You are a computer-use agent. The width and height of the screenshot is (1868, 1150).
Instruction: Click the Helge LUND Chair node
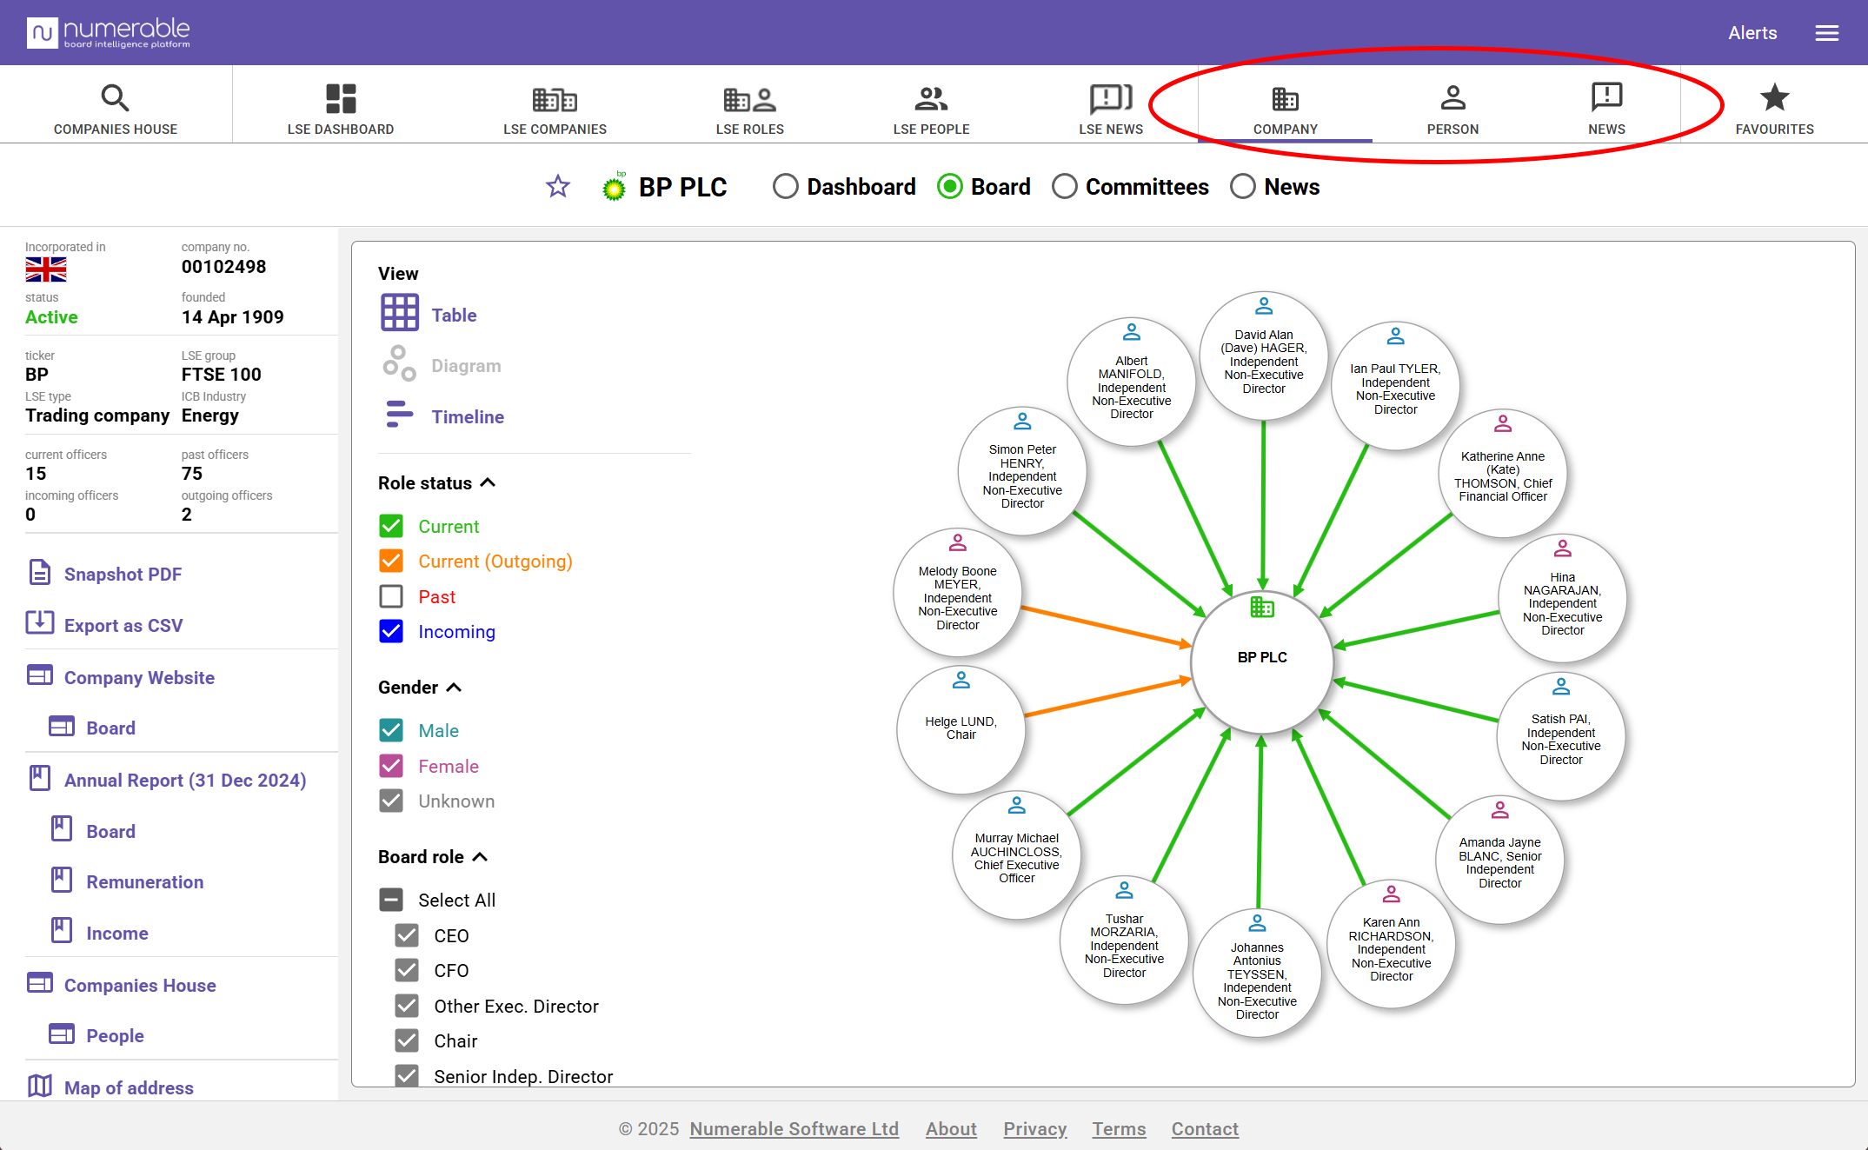pos(961,728)
